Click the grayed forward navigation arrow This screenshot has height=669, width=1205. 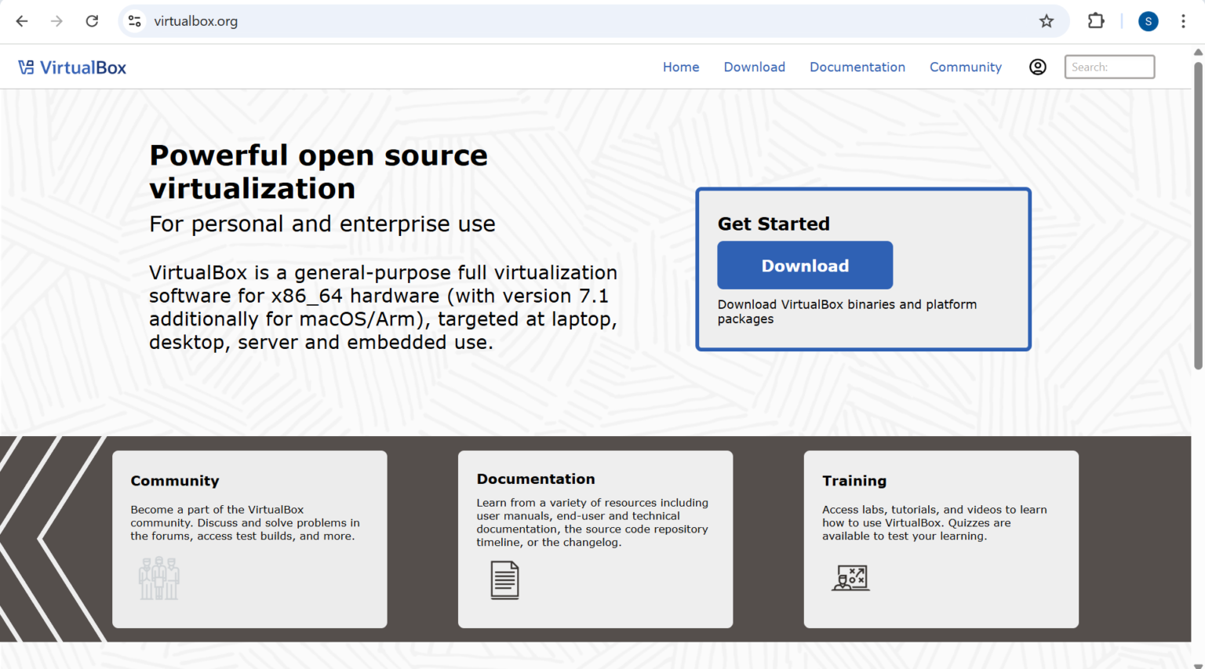tap(56, 21)
